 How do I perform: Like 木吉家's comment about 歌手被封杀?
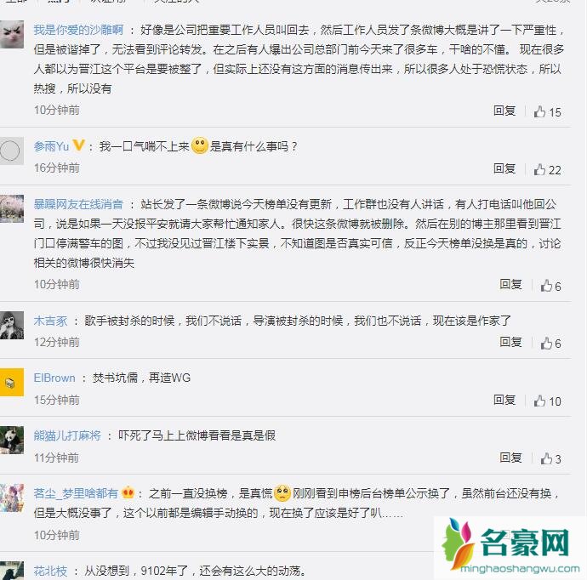point(550,344)
